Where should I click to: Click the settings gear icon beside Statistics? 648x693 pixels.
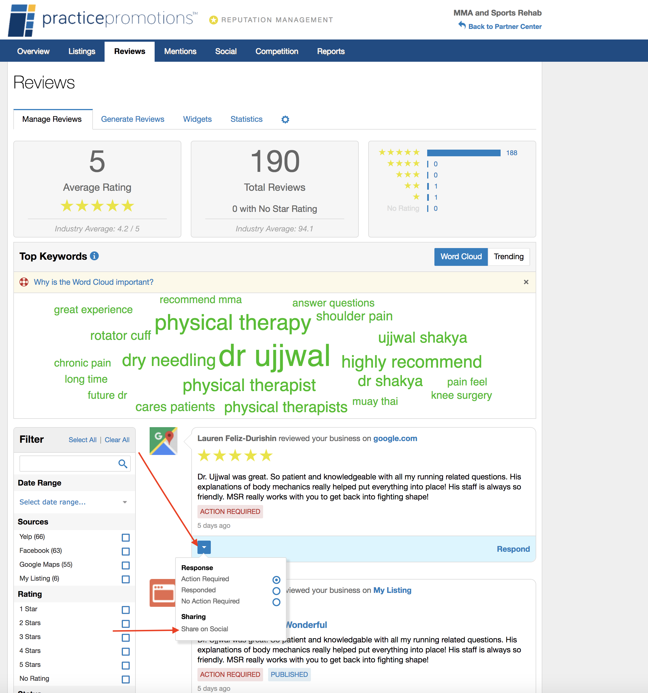pyautogui.click(x=285, y=120)
